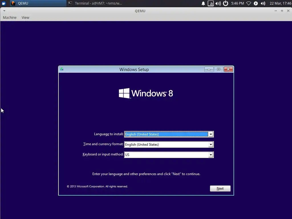Open the power button session menu

coord(226,3)
